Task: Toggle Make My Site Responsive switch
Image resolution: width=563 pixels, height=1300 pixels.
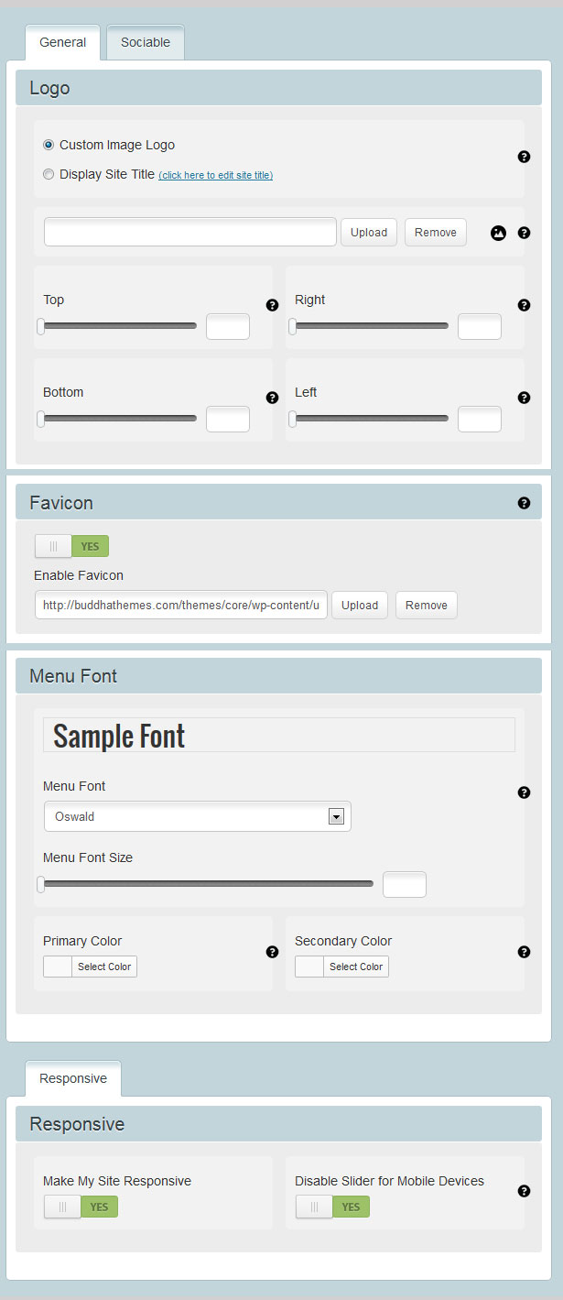Action: point(81,1207)
